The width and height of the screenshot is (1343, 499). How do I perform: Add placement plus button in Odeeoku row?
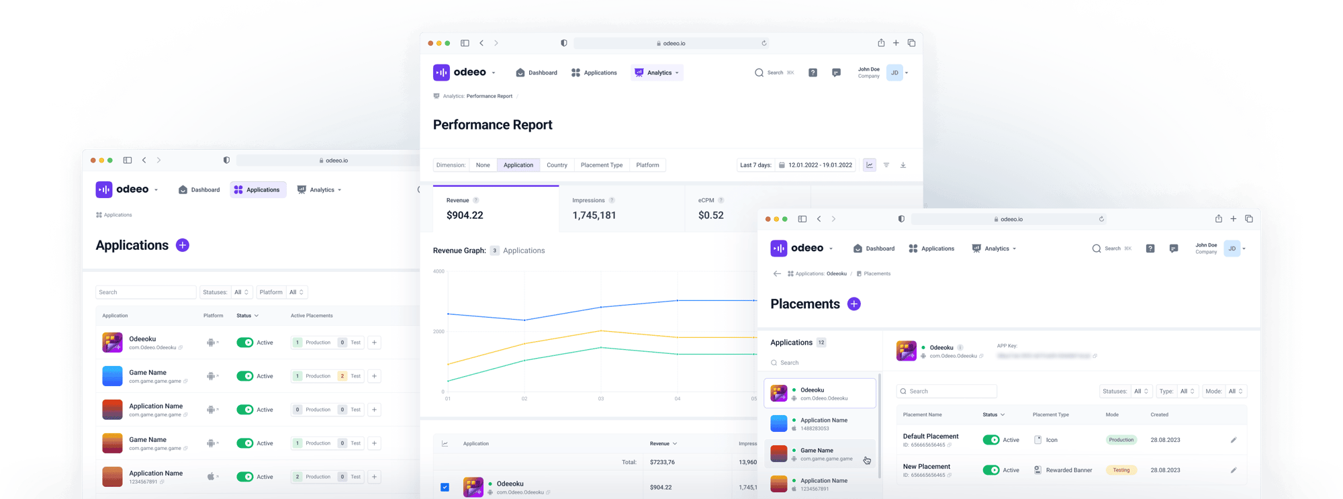375,343
